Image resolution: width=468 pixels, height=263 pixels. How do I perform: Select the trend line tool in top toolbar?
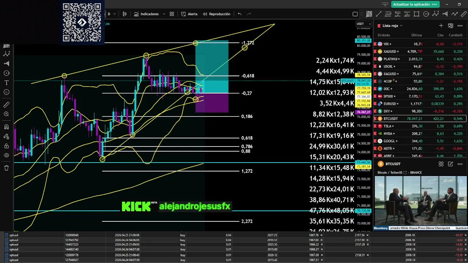pos(378,14)
